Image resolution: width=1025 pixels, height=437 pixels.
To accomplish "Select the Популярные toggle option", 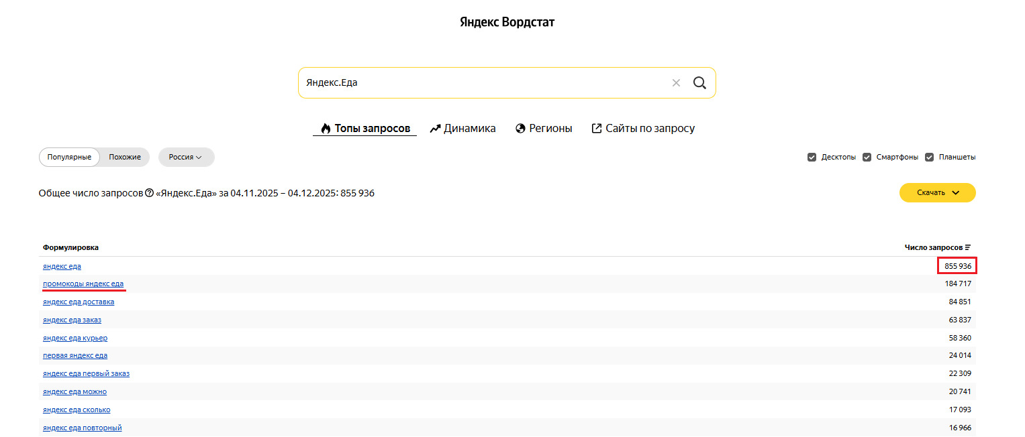I will tap(69, 158).
